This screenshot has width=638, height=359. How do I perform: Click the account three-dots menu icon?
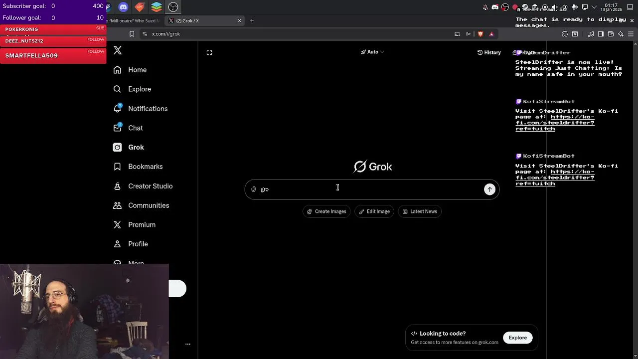click(x=188, y=344)
